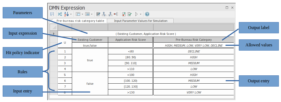Click the edit parameters icon

point(98,14)
